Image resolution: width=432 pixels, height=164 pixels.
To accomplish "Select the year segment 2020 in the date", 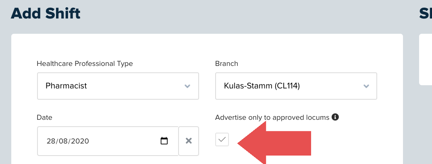I will pos(81,141).
